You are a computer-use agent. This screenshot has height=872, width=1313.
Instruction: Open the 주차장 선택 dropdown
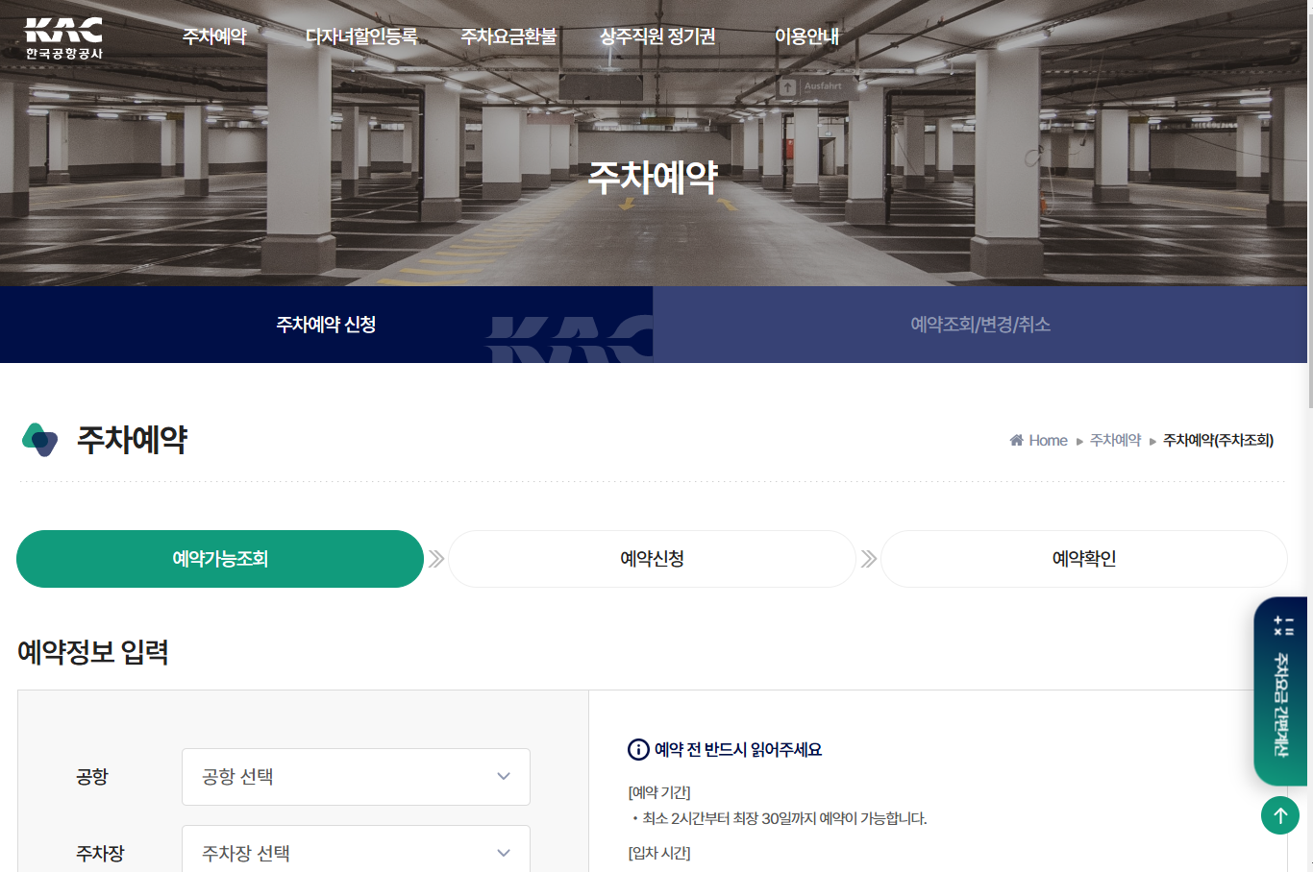[x=356, y=849]
